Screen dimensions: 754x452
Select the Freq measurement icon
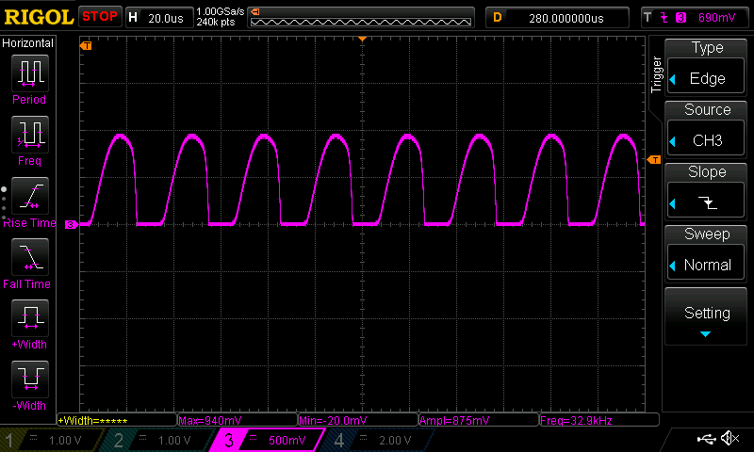coord(30,135)
